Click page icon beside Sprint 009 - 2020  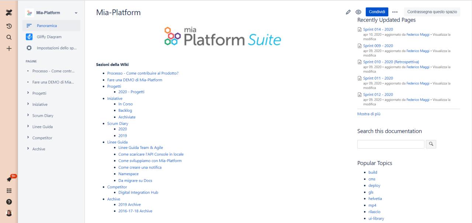(360, 46)
